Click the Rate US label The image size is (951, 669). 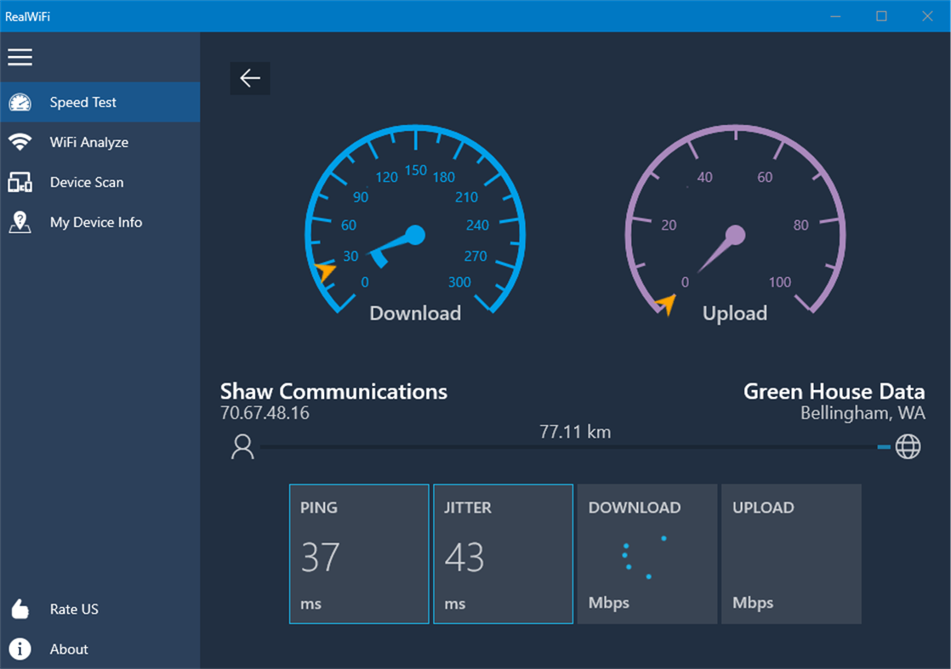tap(75, 609)
